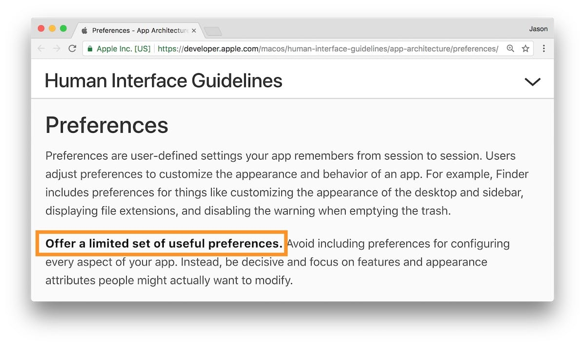This screenshot has height=346, width=585.
Task: Click the browser forward arrow
Action: click(x=57, y=48)
